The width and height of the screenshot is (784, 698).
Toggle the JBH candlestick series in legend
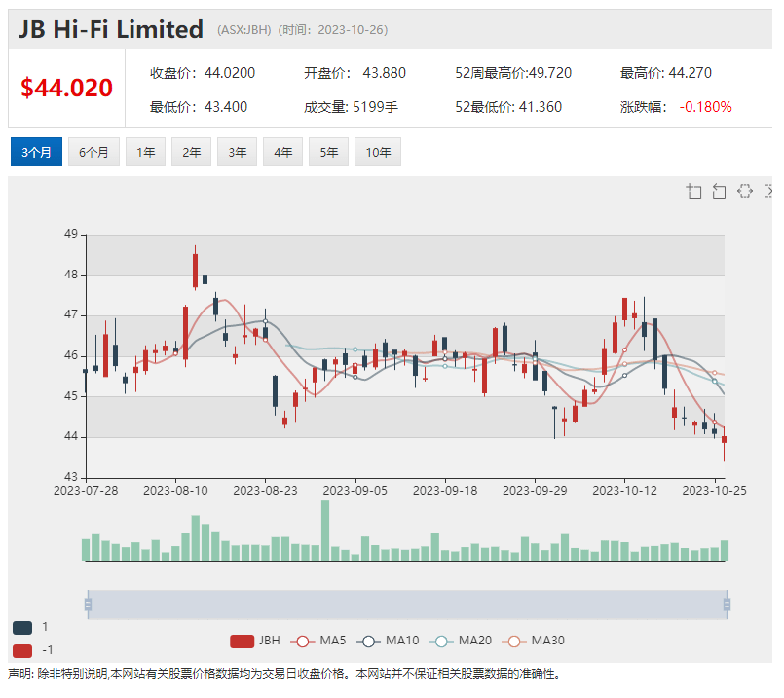(255, 641)
